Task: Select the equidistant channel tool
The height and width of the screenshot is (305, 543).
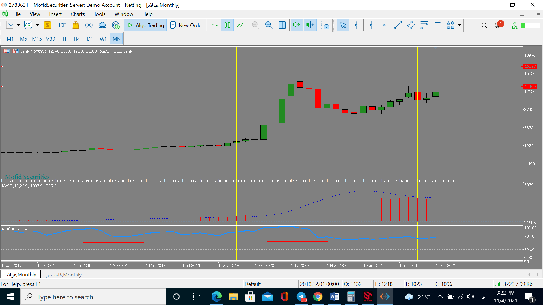Action: (x=411, y=25)
